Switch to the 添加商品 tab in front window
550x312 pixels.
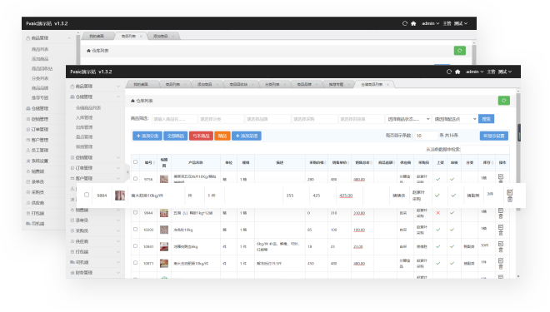click(207, 84)
